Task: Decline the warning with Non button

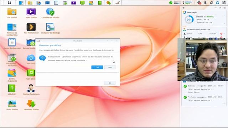Action: (110, 67)
